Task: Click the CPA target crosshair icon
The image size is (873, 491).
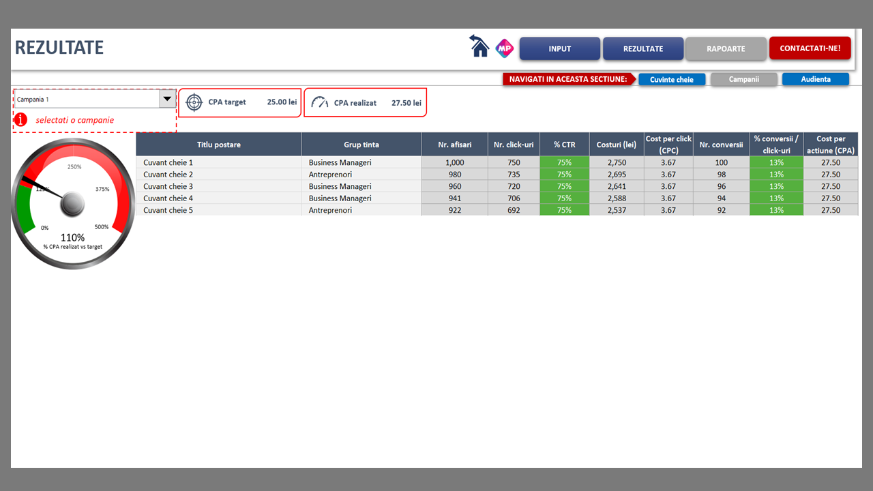Action: (194, 102)
